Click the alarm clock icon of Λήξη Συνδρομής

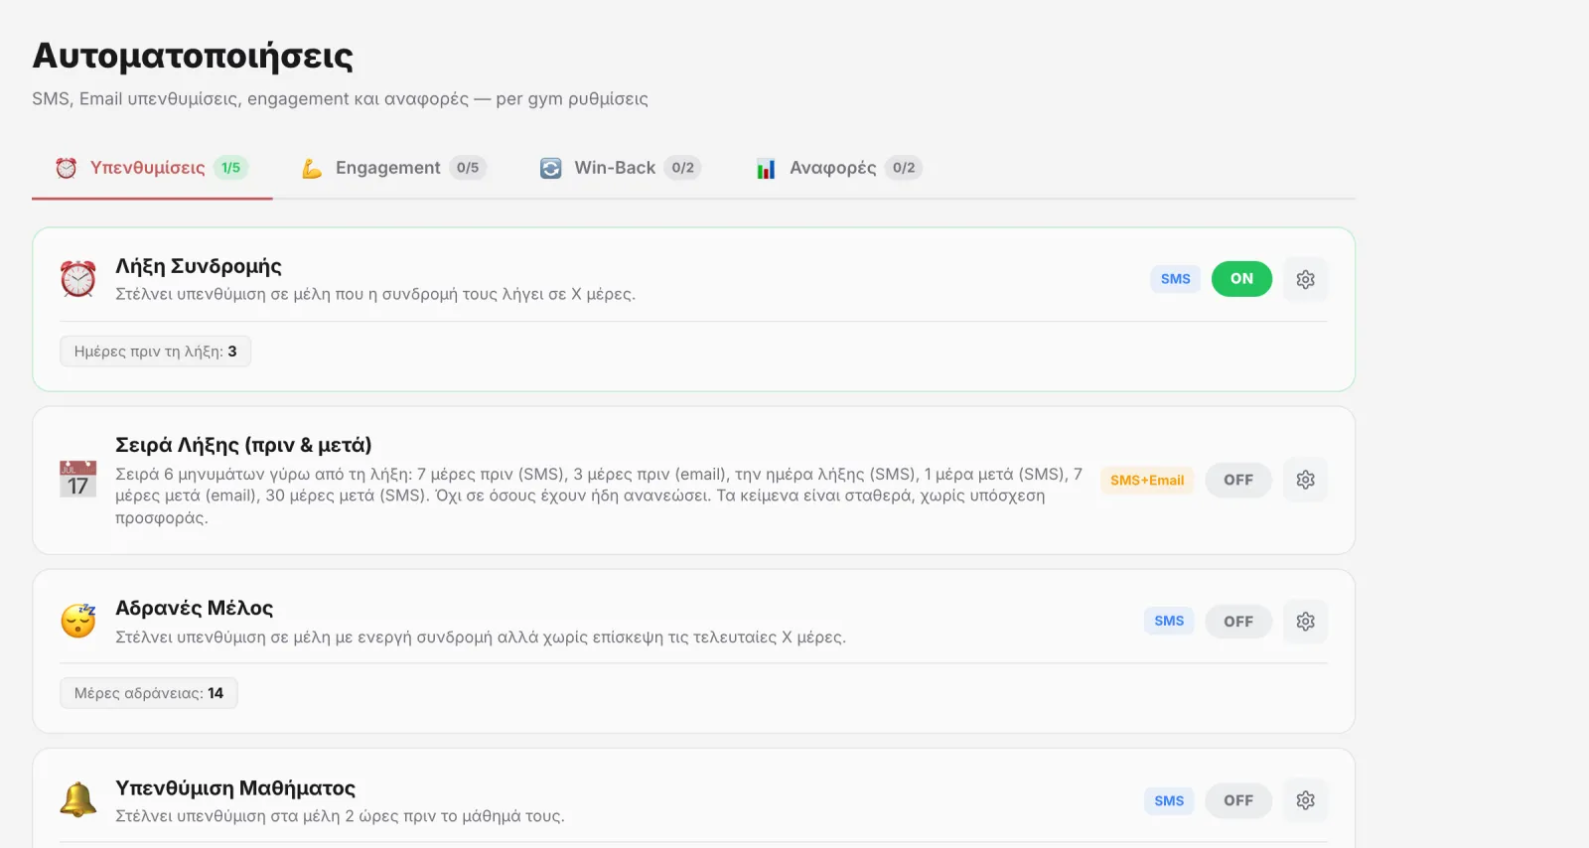click(78, 279)
